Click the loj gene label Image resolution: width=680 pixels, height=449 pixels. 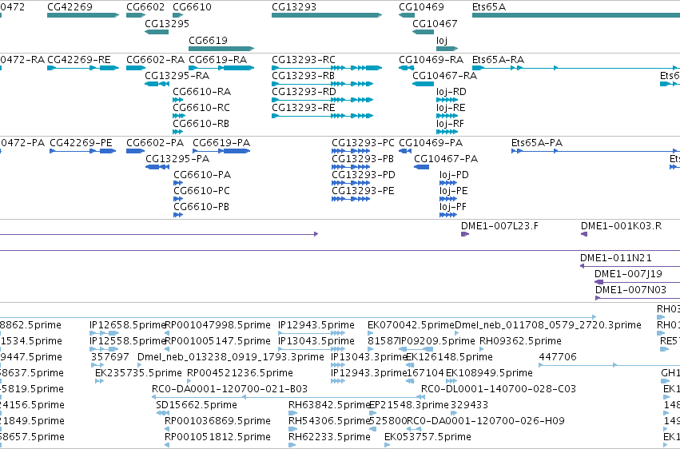pos(442,40)
